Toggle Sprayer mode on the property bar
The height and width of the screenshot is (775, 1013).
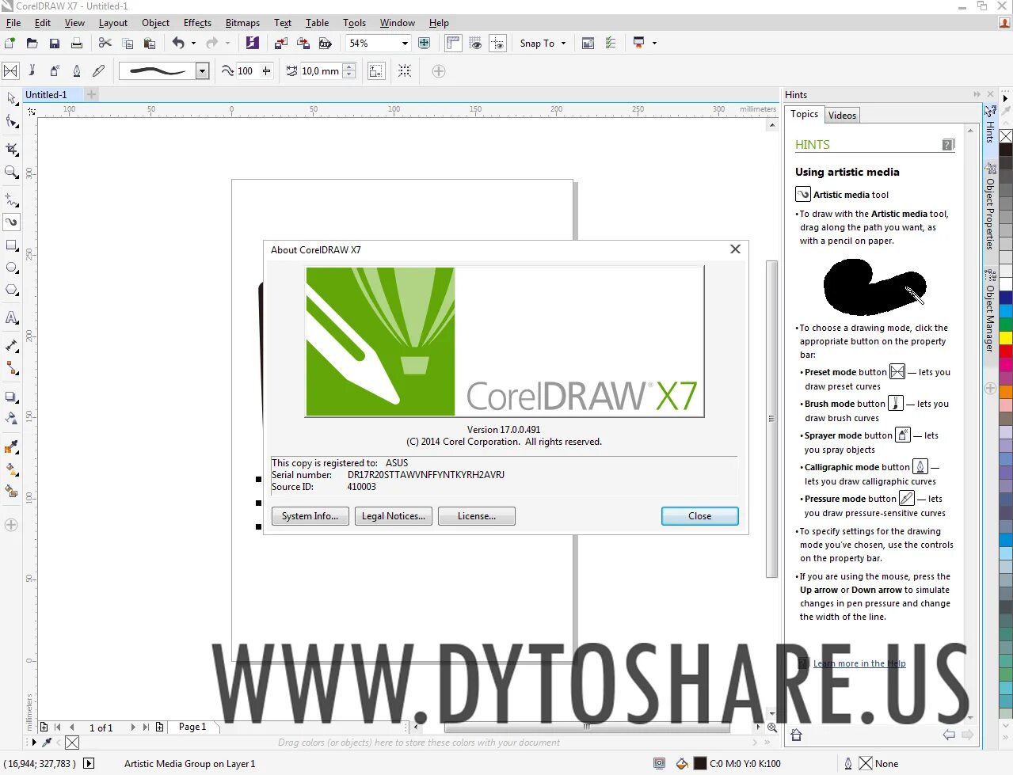[x=55, y=71]
